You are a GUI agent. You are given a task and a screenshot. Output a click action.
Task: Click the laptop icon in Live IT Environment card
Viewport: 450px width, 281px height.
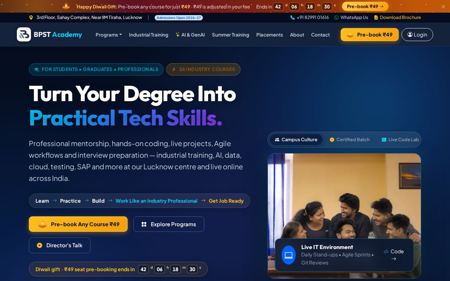tap(289, 255)
